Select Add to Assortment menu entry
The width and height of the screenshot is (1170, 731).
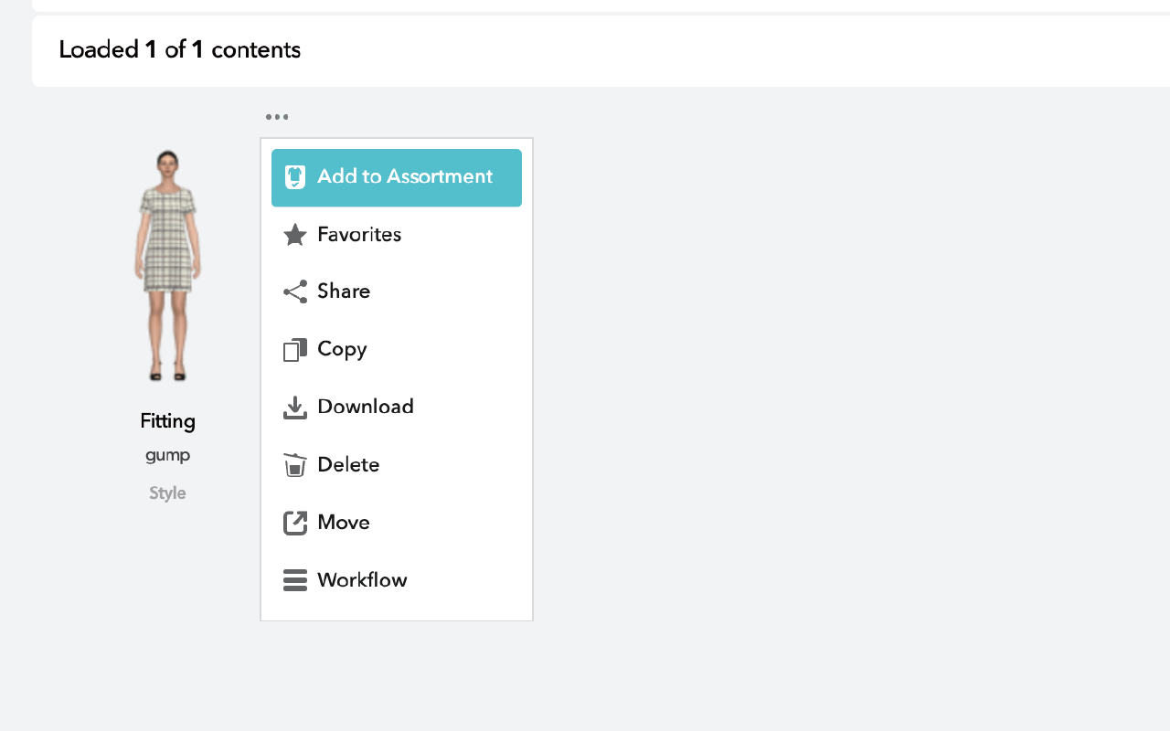[x=397, y=177]
